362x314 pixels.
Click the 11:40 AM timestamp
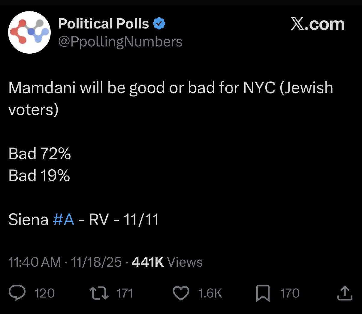pos(35,262)
